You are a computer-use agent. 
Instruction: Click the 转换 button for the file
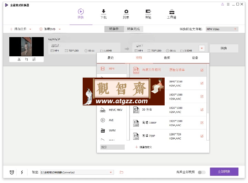(x=224, y=48)
